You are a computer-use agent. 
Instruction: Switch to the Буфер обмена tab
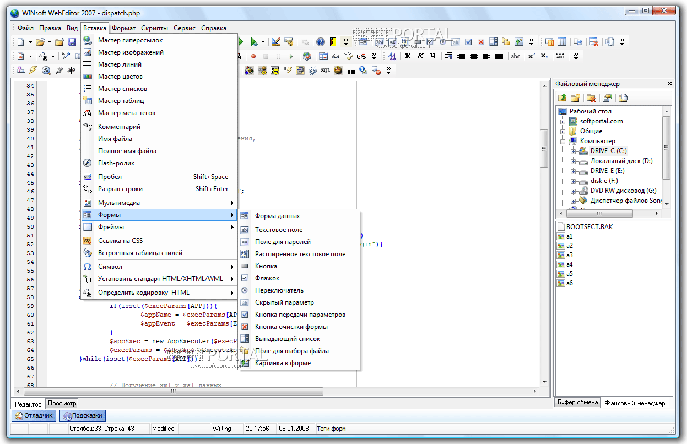coord(577,402)
